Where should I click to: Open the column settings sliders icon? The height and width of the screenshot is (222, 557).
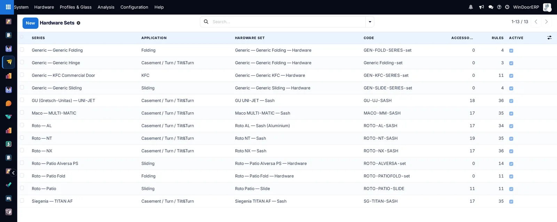pos(549,38)
